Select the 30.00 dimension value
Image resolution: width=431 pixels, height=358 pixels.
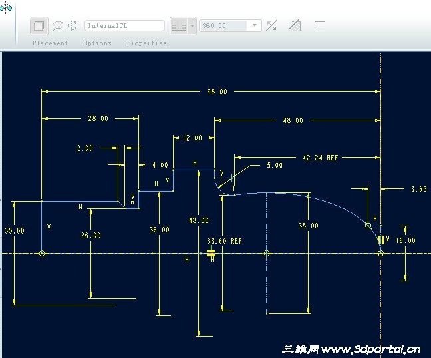(15, 231)
